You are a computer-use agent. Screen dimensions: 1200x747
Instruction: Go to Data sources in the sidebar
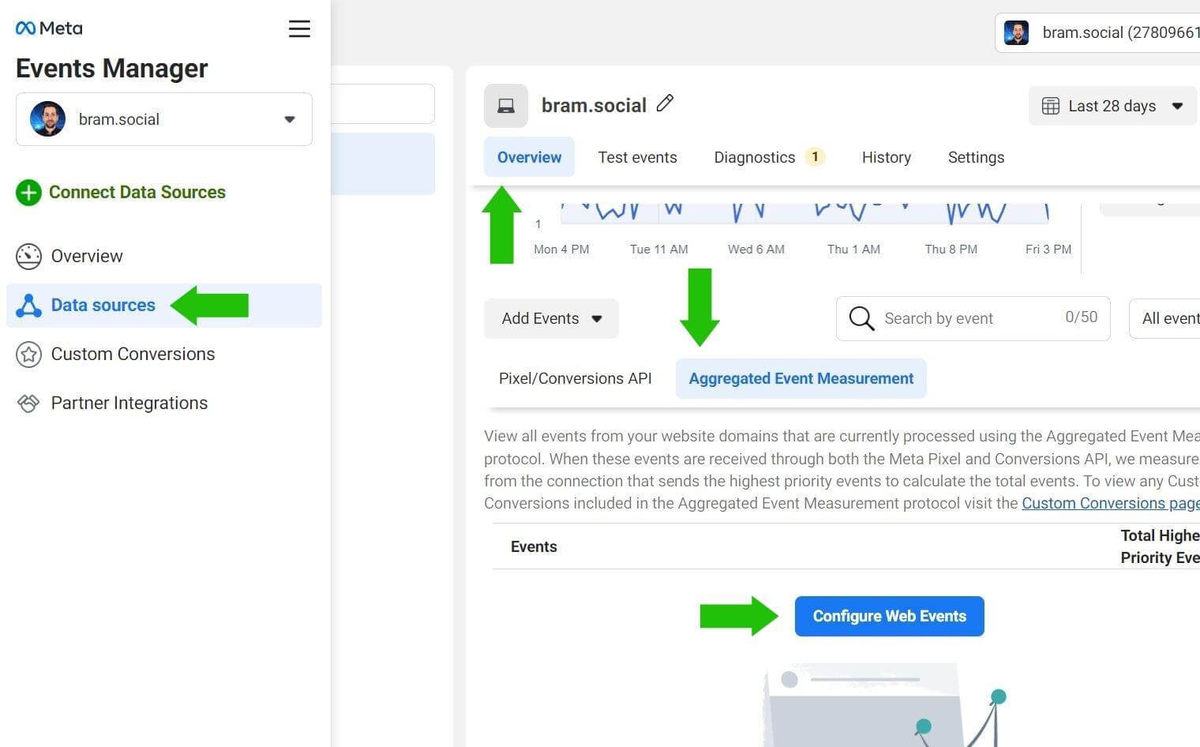(164, 306)
